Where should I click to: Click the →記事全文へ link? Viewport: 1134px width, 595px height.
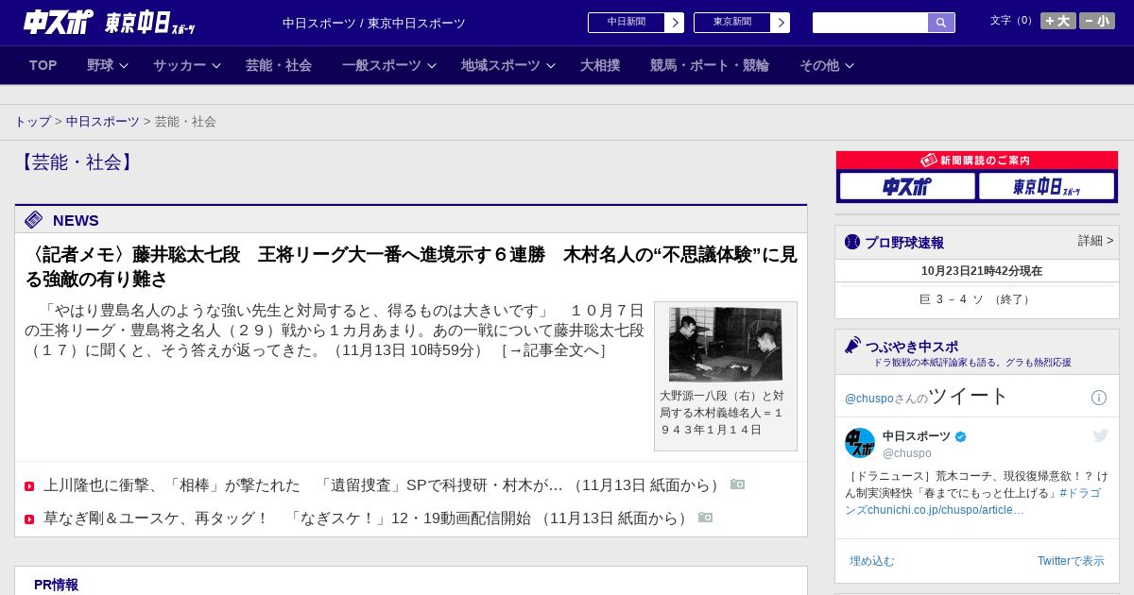coord(554,350)
